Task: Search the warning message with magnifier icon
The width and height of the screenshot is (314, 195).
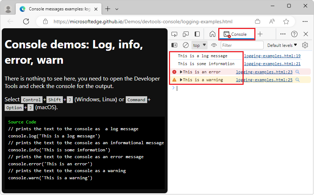Action: pyautogui.click(x=298, y=80)
